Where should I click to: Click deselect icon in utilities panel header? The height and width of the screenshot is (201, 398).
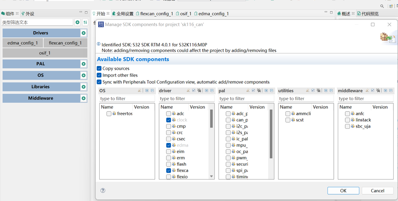[x=319, y=90]
